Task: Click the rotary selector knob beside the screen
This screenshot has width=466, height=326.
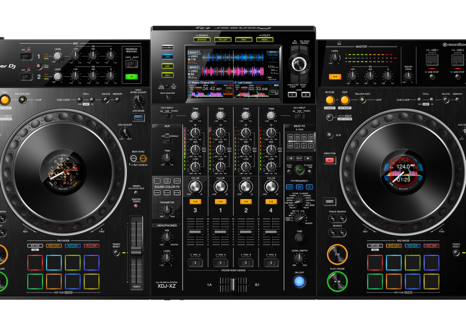Action: pyautogui.click(x=299, y=63)
